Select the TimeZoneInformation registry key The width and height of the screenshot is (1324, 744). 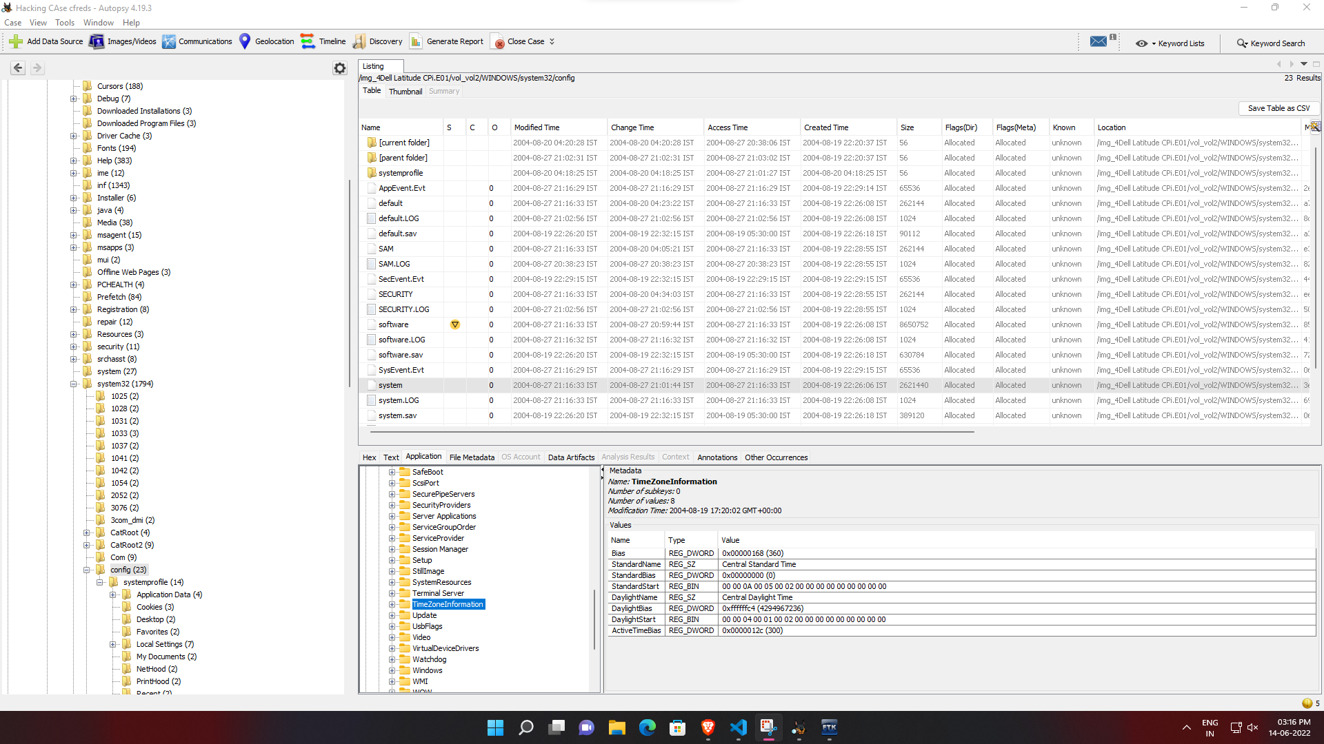(448, 604)
